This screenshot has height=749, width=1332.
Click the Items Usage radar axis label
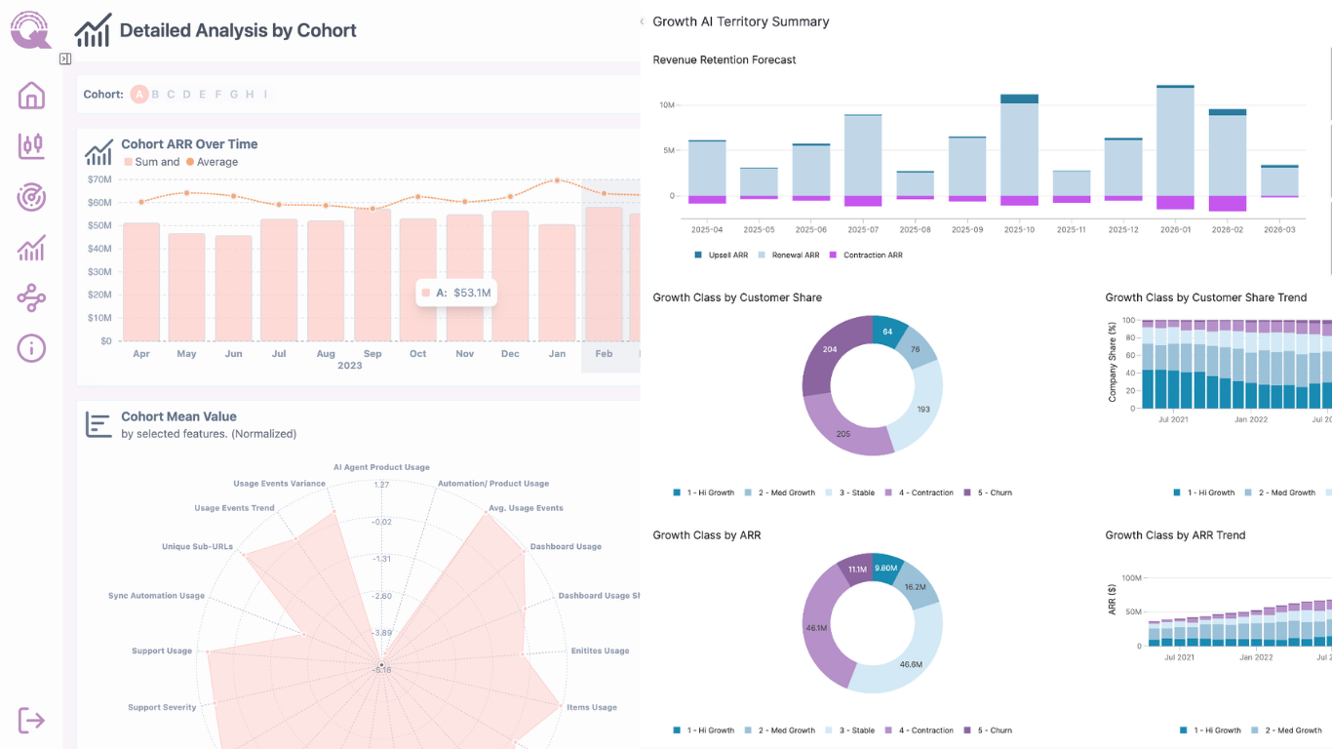(592, 707)
